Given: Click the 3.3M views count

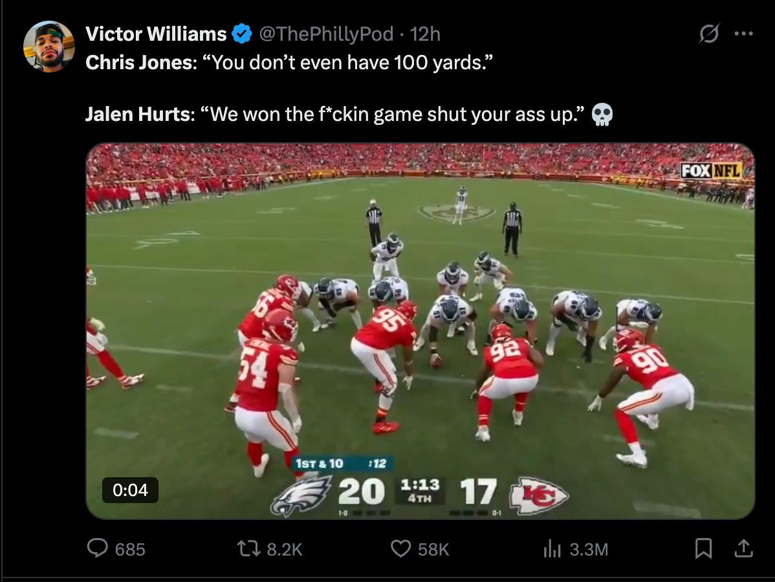Looking at the screenshot, I should tap(588, 550).
